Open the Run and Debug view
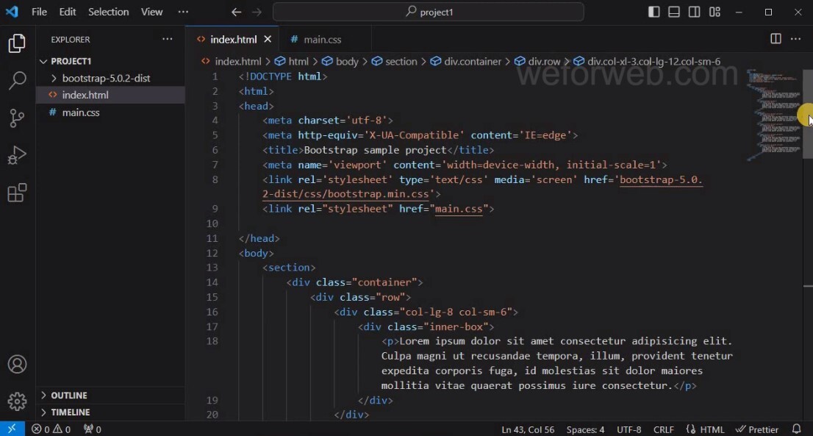The height and width of the screenshot is (436, 813). pyautogui.click(x=17, y=155)
